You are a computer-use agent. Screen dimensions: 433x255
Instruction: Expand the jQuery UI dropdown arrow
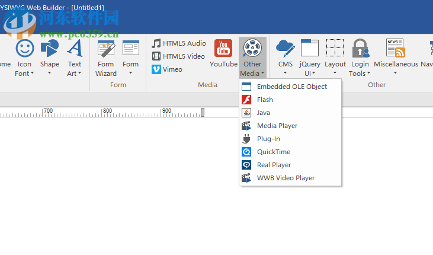click(x=314, y=73)
